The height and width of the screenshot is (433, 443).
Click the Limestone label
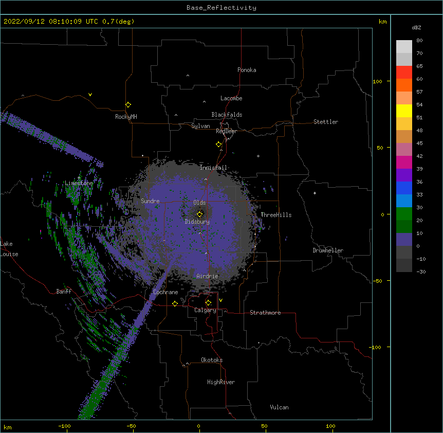[79, 183]
